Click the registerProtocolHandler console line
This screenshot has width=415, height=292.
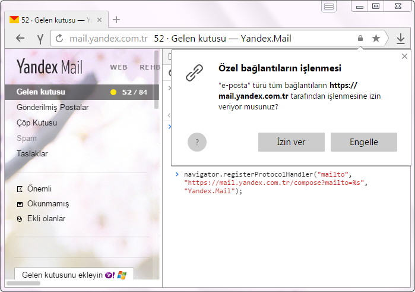tap(276, 183)
